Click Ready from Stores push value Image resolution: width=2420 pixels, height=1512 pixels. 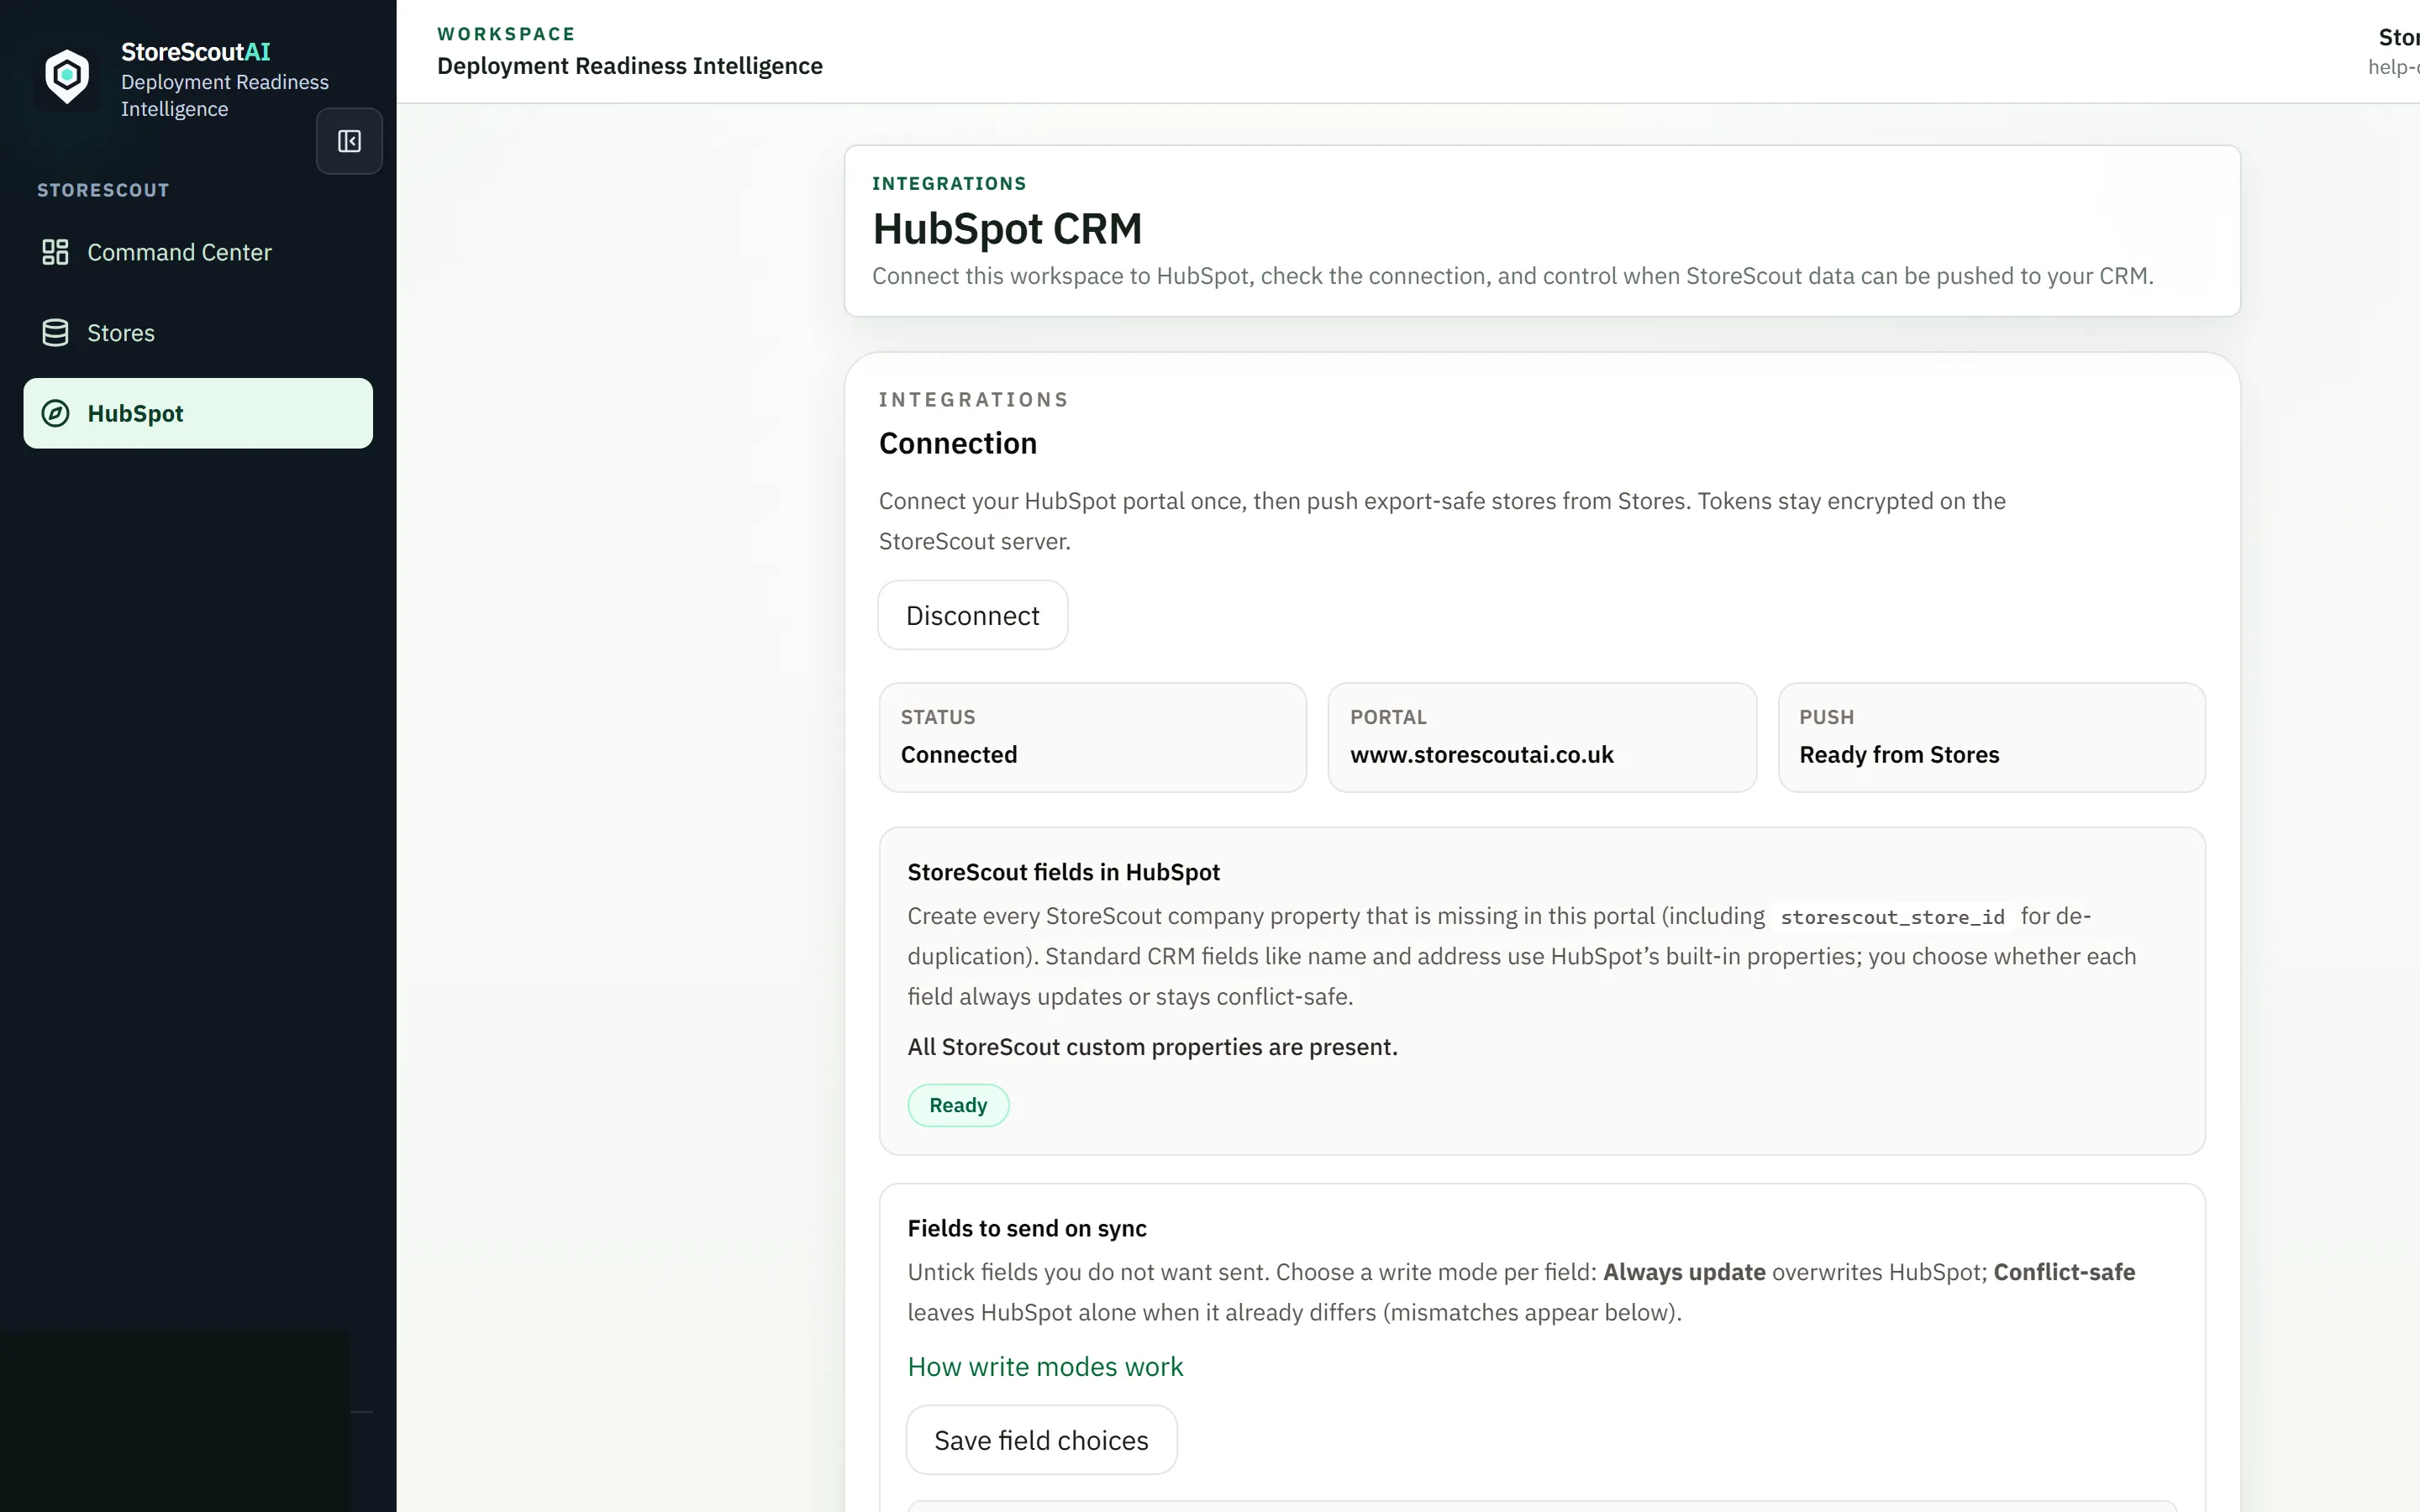[1899, 755]
